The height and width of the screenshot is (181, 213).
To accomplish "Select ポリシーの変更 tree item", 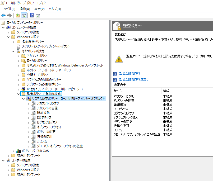I will coord(46,132).
